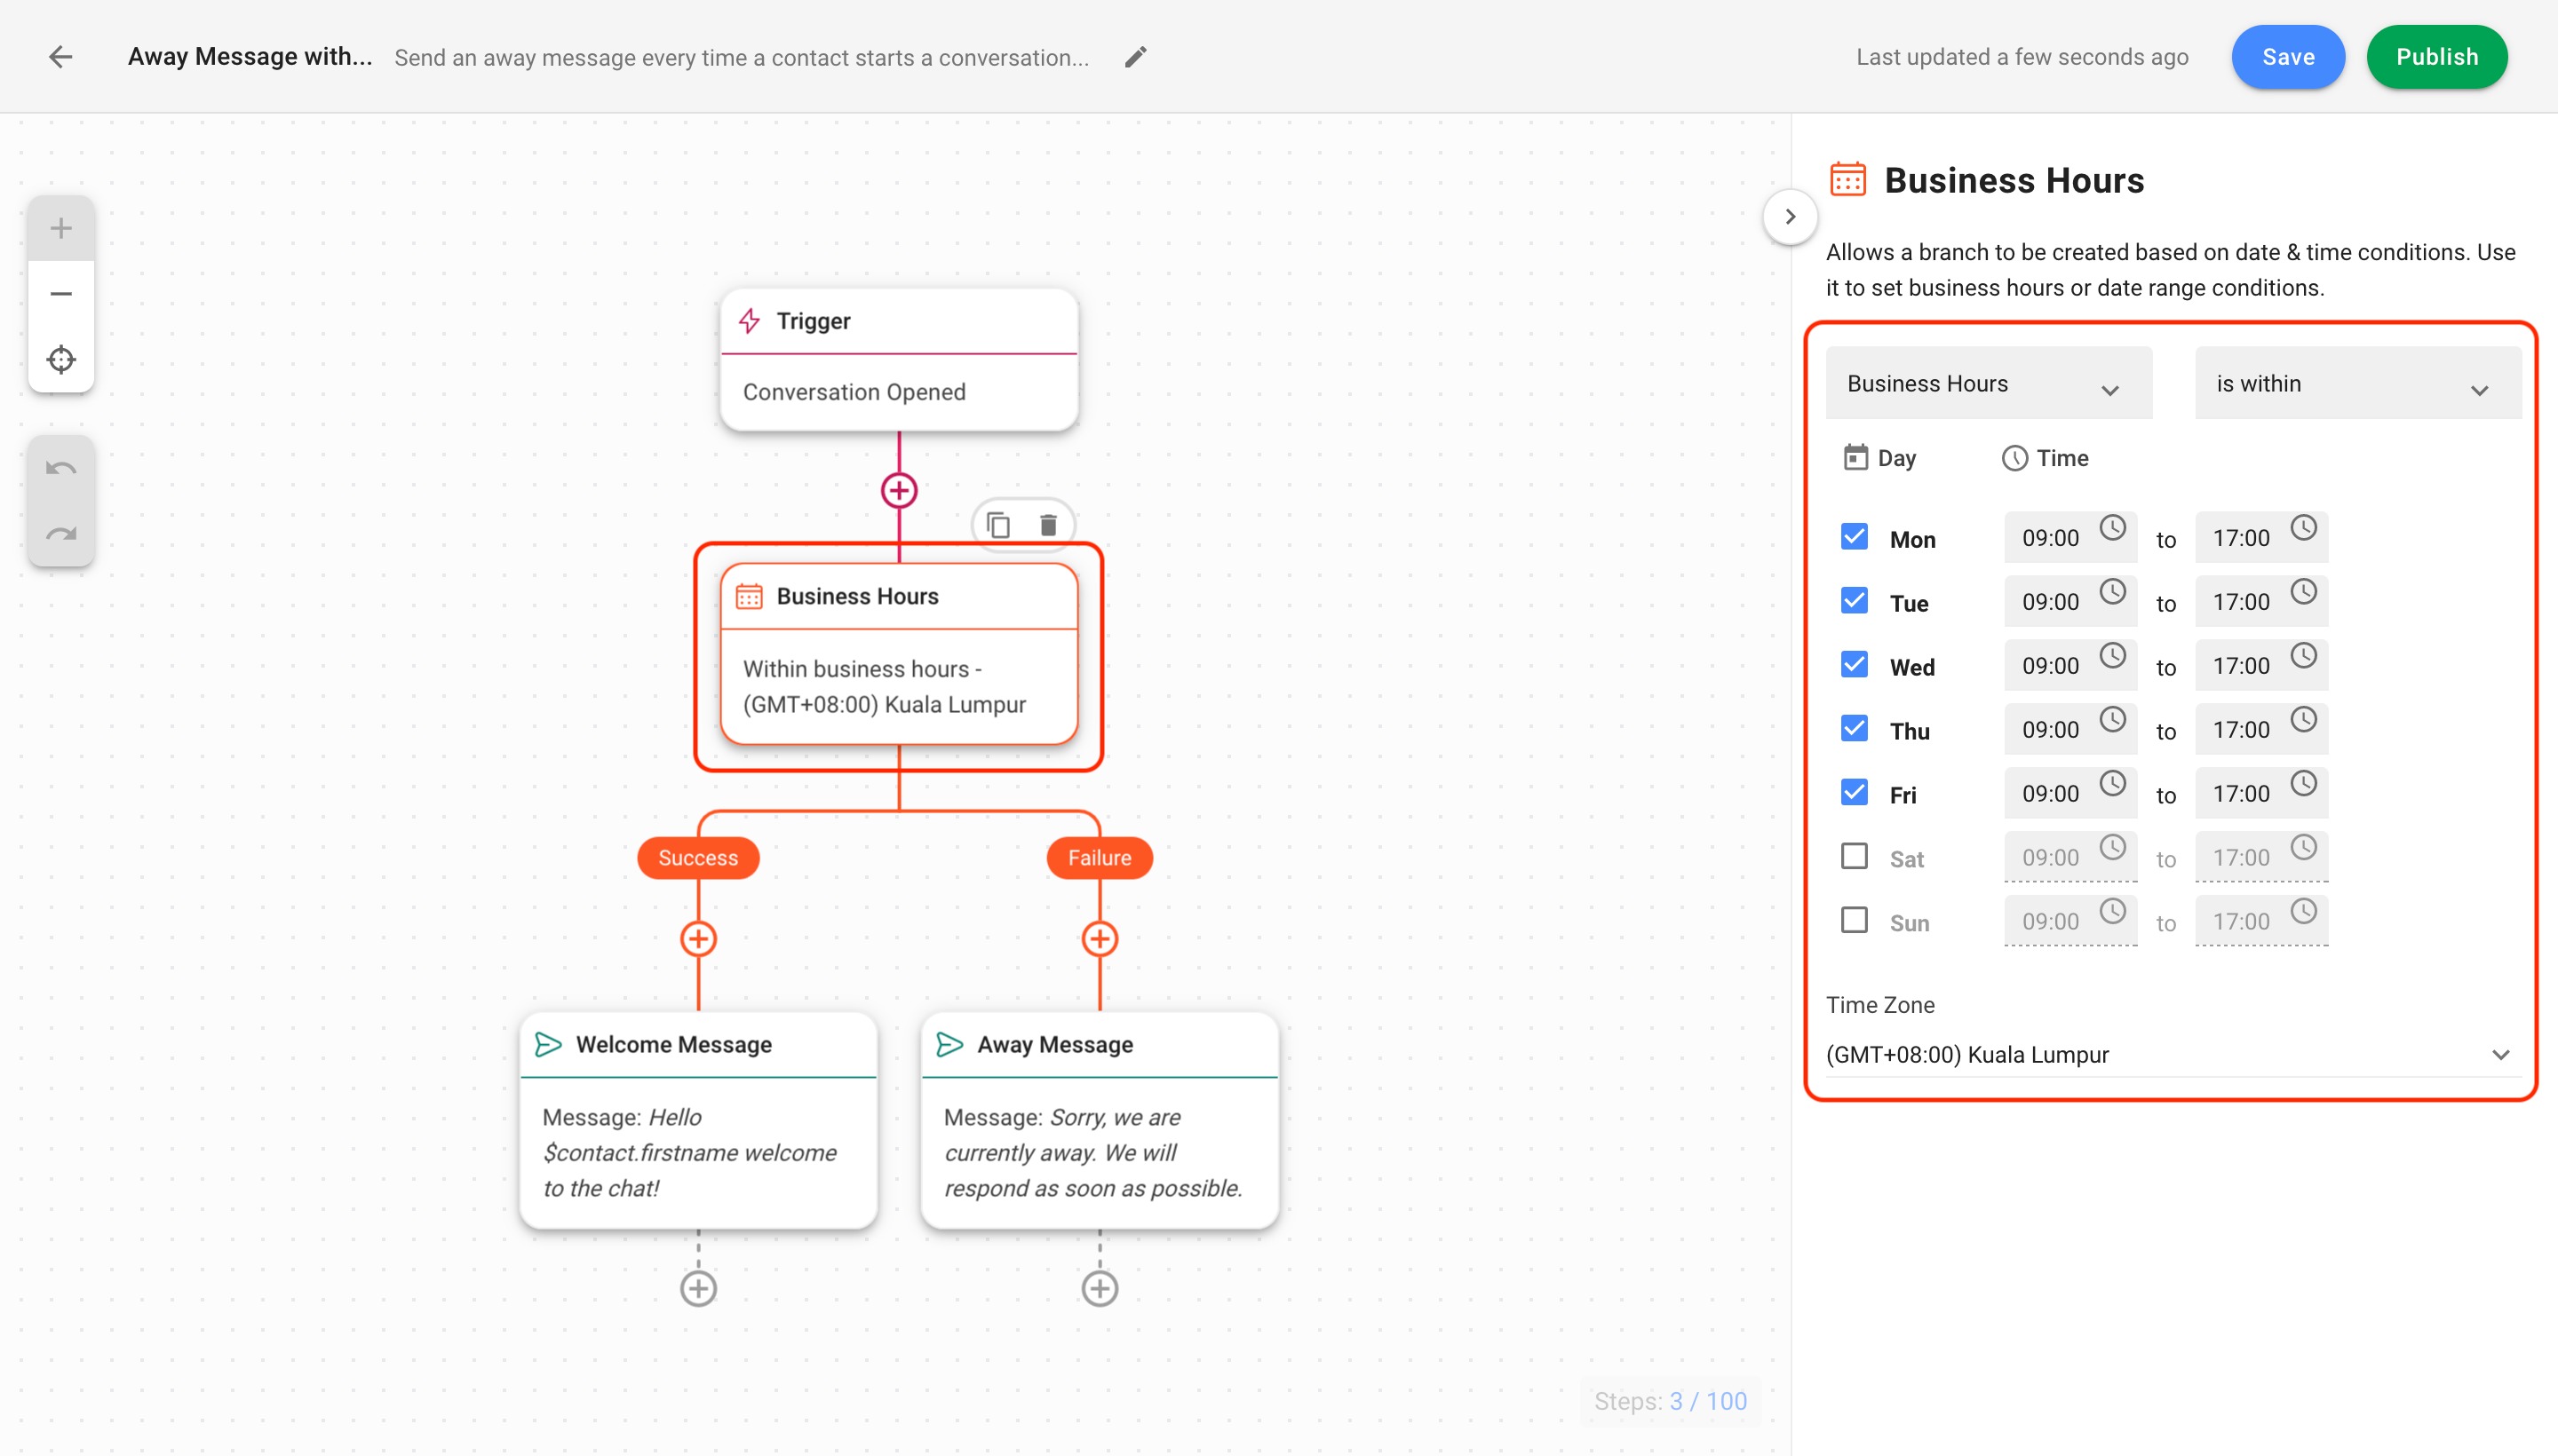Click the back arrow to navigate away

(x=60, y=56)
